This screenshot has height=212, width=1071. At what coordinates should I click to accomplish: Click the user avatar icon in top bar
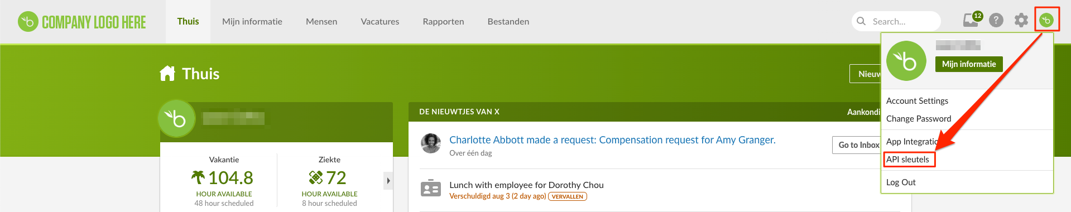(x=1046, y=21)
